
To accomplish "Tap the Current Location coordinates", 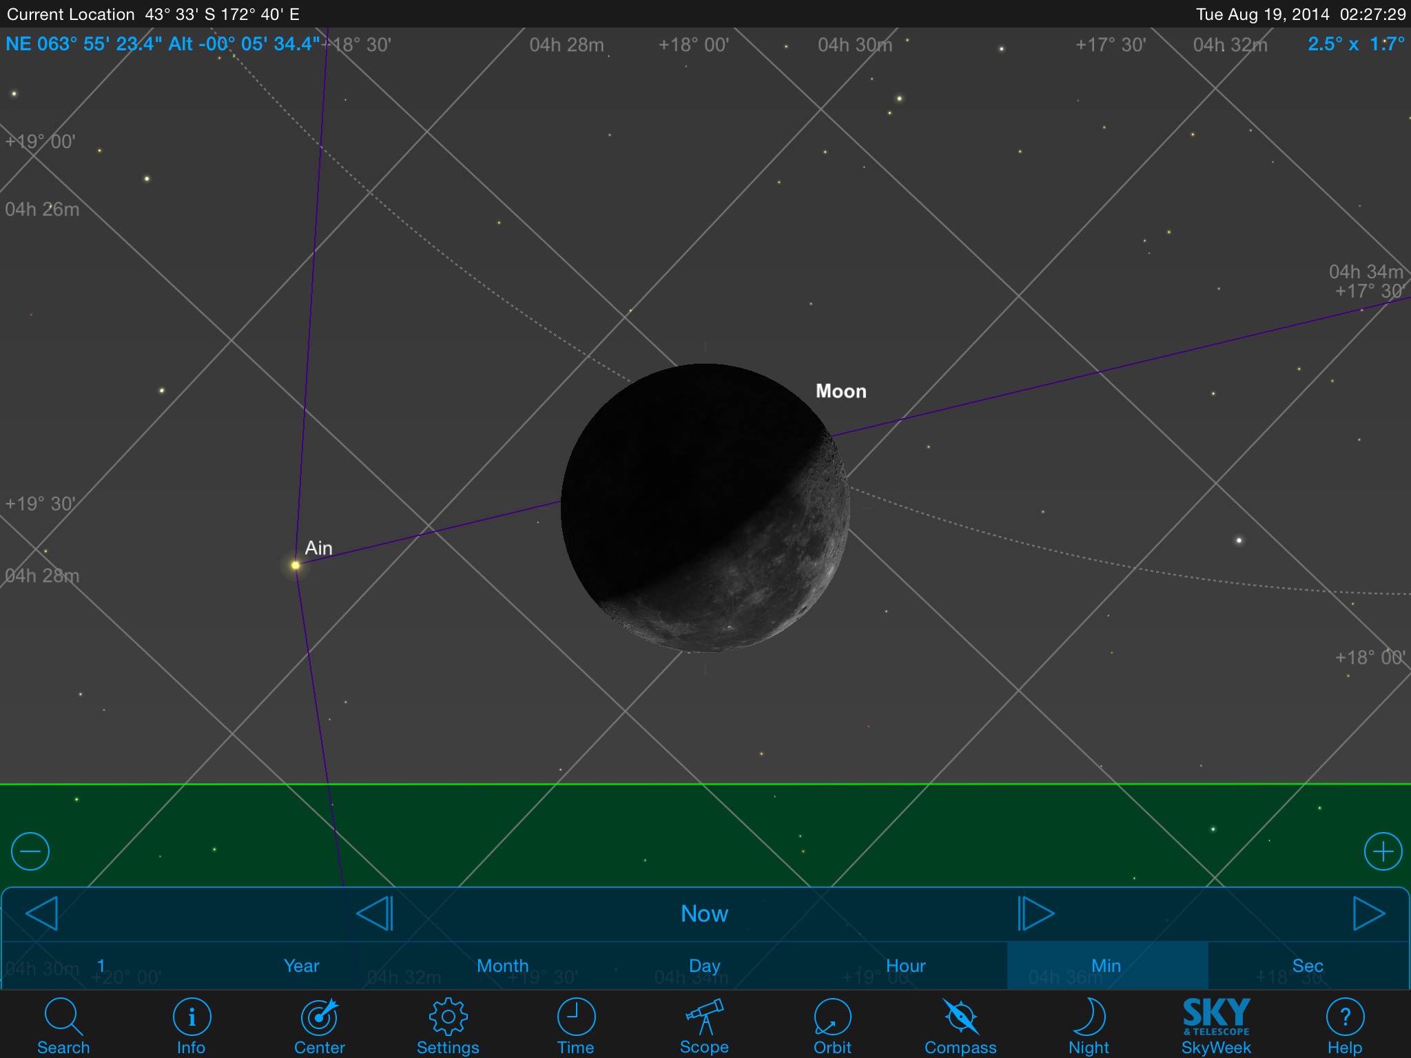I will (x=153, y=14).
